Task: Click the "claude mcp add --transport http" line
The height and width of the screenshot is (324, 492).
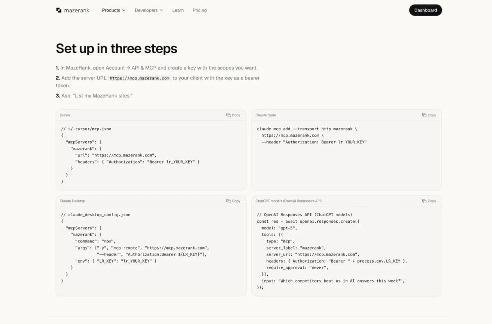Action: (307, 129)
